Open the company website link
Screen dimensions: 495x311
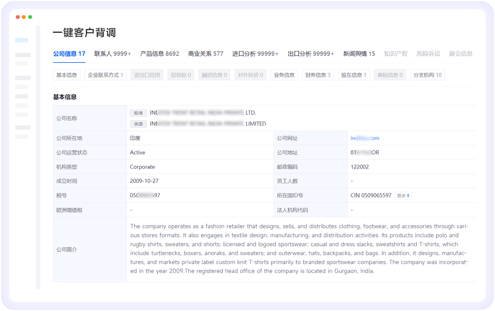point(365,138)
